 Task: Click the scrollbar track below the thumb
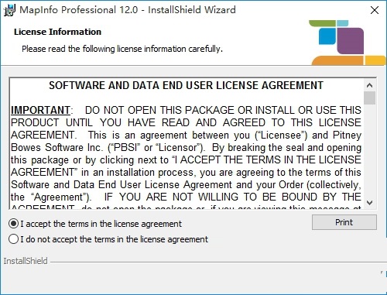pyautogui.click(x=370, y=151)
